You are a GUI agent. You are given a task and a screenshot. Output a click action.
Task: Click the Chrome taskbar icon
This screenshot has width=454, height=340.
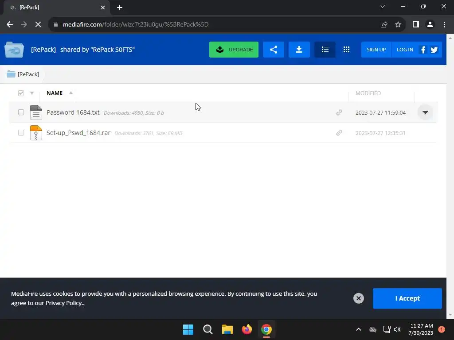[x=266, y=329]
